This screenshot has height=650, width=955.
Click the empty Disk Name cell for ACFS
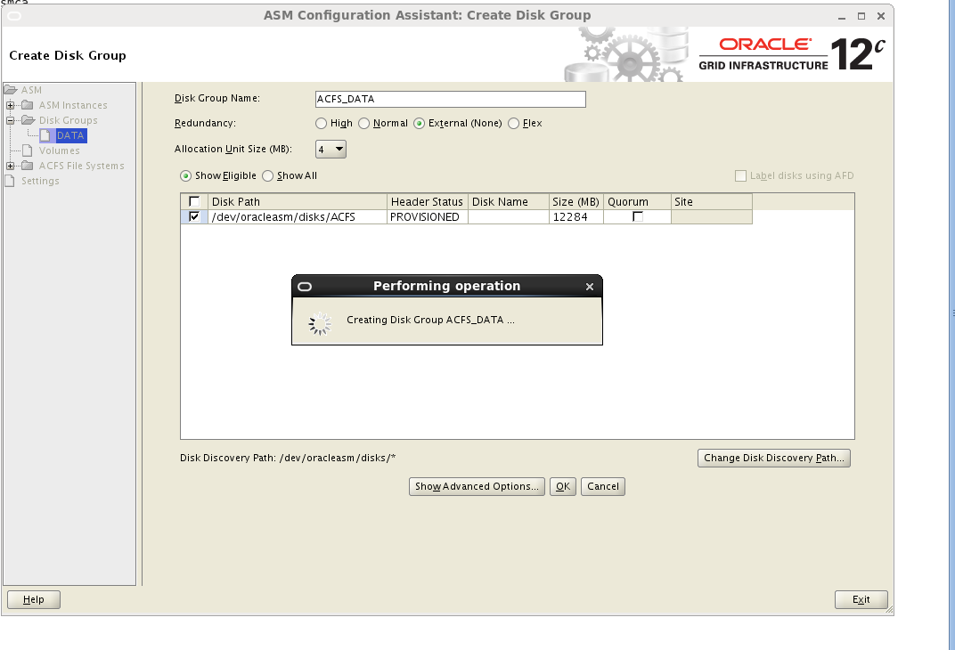(509, 216)
